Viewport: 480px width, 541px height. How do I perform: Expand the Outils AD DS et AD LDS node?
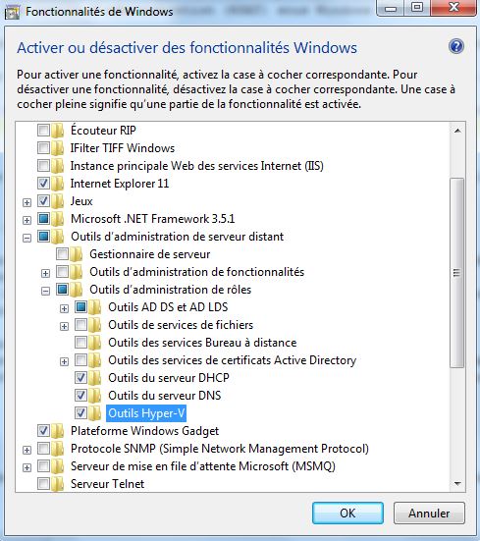[64, 308]
